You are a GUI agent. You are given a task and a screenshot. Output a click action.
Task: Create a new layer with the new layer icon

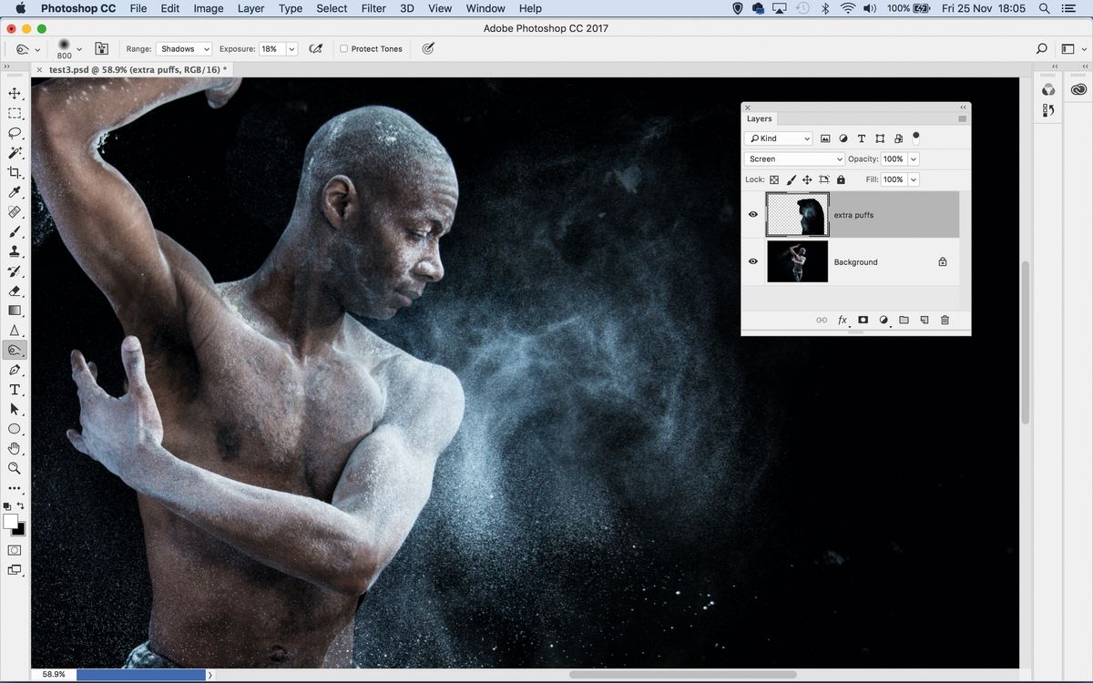(x=924, y=320)
